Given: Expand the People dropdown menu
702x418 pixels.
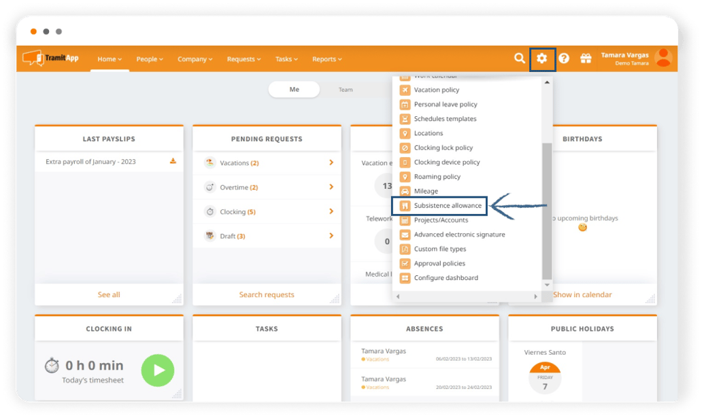Looking at the screenshot, I should (x=150, y=59).
